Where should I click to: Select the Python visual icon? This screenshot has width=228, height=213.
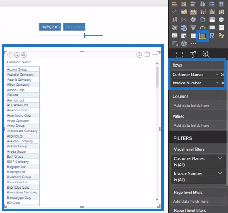click(x=221, y=35)
